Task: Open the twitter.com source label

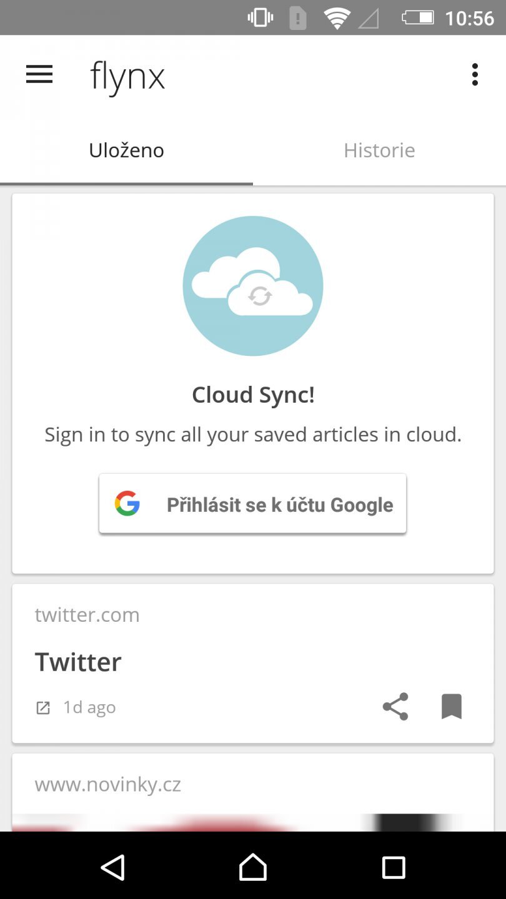Action: coord(87,614)
